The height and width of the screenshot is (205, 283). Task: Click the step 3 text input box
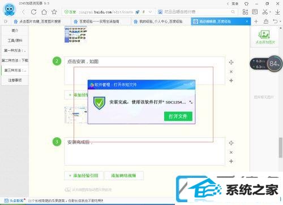point(144,151)
